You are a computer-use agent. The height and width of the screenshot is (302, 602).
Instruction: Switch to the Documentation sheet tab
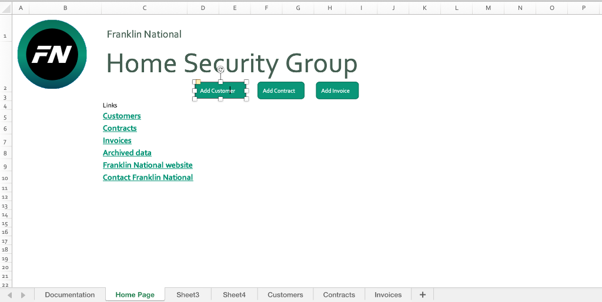70,295
